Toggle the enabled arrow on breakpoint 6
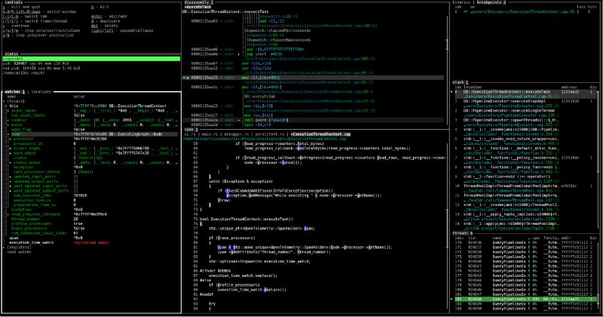The width and height of the screenshot is (603, 317). click(x=466, y=11)
